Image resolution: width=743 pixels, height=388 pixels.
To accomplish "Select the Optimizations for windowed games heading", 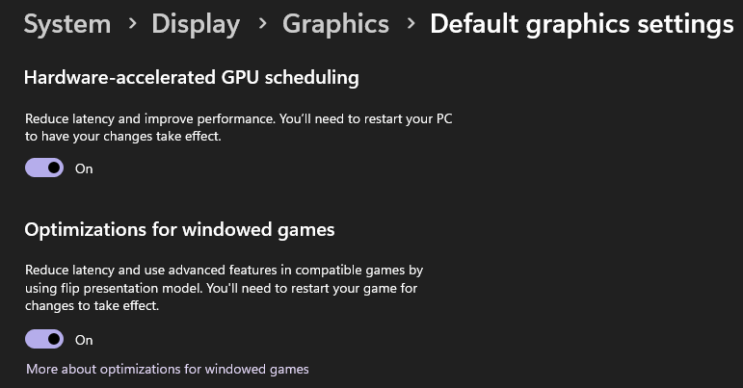I will [179, 230].
